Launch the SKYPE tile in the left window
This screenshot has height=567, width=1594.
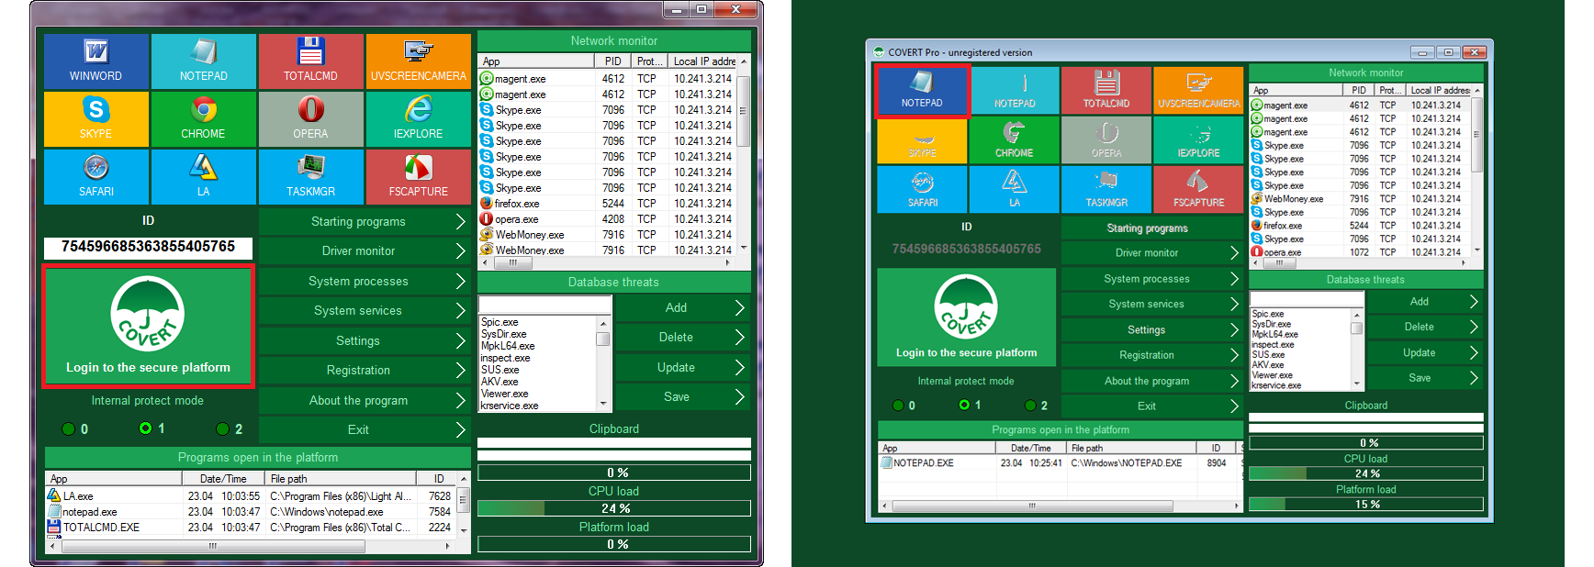click(95, 119)
